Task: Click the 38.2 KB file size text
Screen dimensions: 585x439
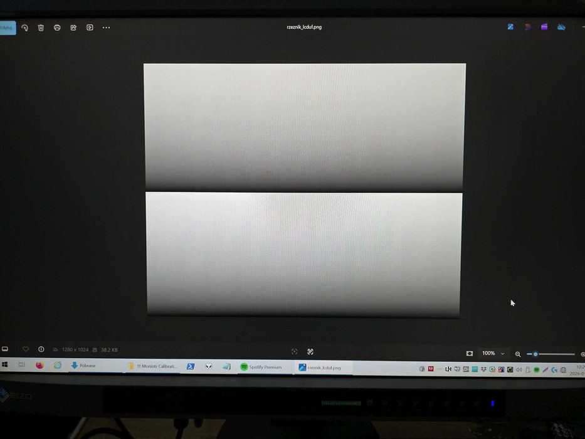Action: 109,350
